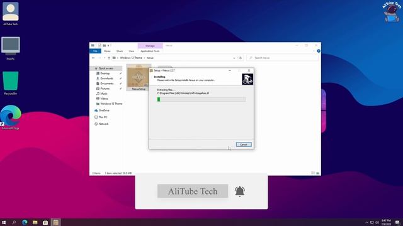Go back in File Explorer
Image resolution: width=403 pixels, height=226 pixels.
click(93, 58)
